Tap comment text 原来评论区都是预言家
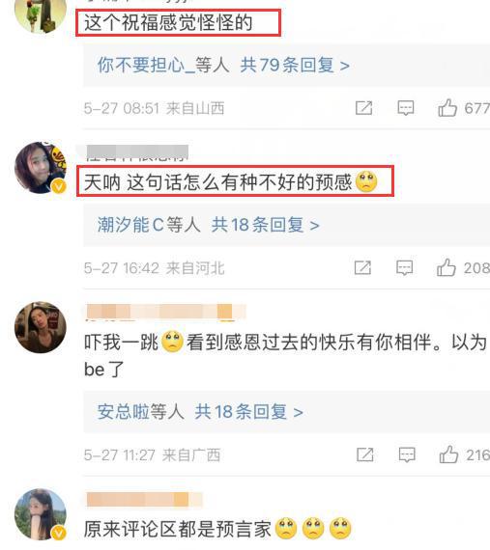 pos(178,529)
